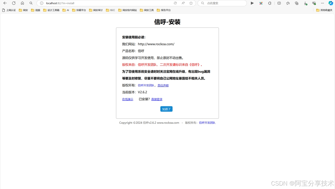This screenshot has width=335, height=189.
Task: Open the 网安校内网站 bookmarks folder
Action: point(127,10)
